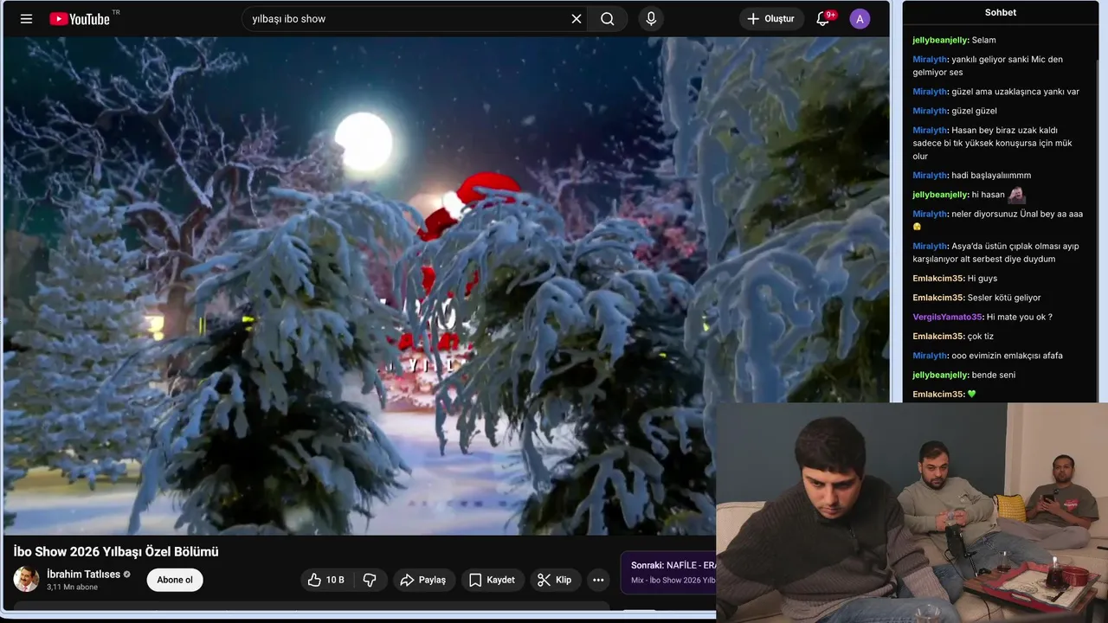This screenshot has height=623, width=1108.
Task: Go to YouTube home via logo
Action: pyautogui.click(x=80, y=19)
